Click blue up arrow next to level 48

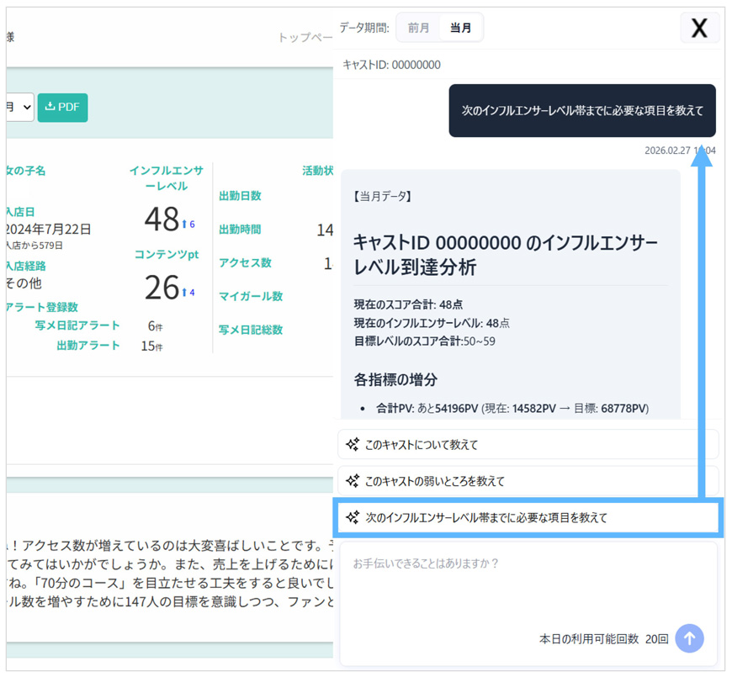185,224
